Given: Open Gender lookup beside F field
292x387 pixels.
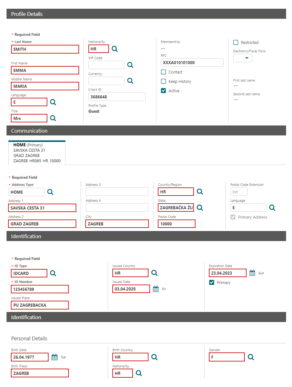Looking at the screenshot, I should [x=251, y=357].
